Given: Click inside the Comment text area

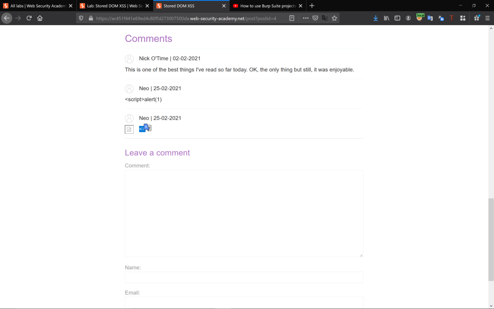Looking at the screenshot, I should pos(244,213).
